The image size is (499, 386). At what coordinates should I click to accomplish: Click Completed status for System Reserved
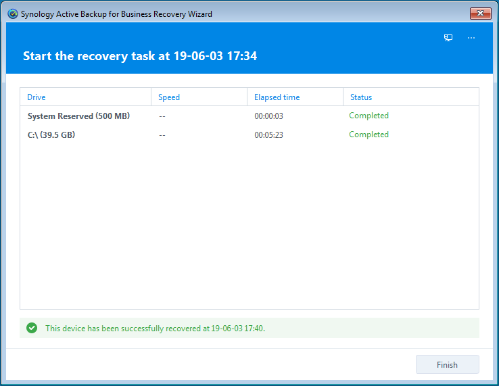point(369,116)
